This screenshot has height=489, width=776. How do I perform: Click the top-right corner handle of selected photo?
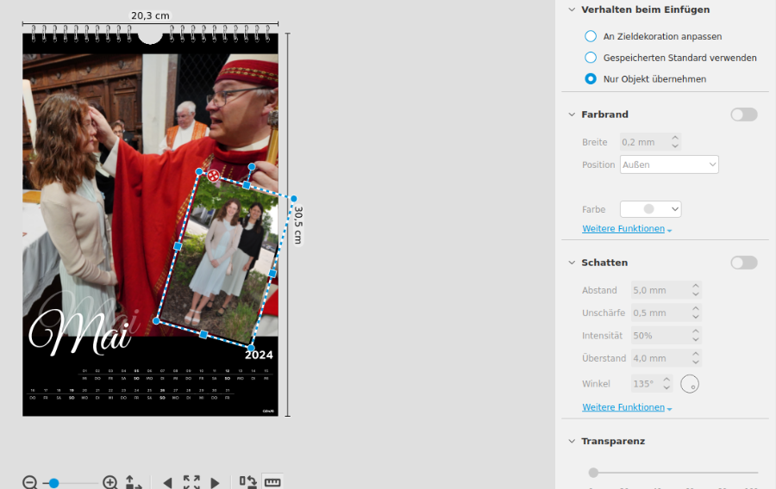294,199
